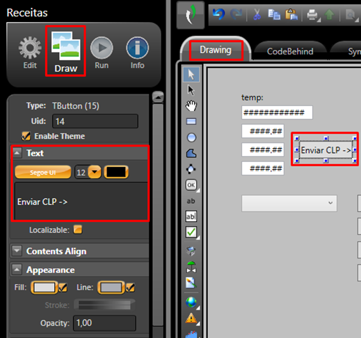This screenshot has width=361, height=338.
Task: Click the black text color swatch
Action: 116,173
